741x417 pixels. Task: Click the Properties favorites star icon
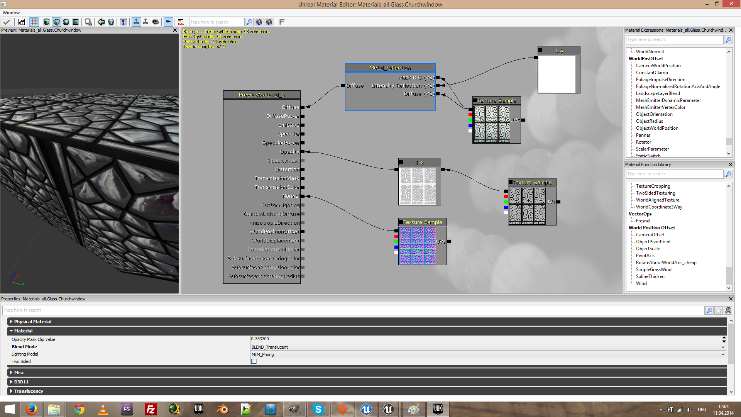coord(719,310)
